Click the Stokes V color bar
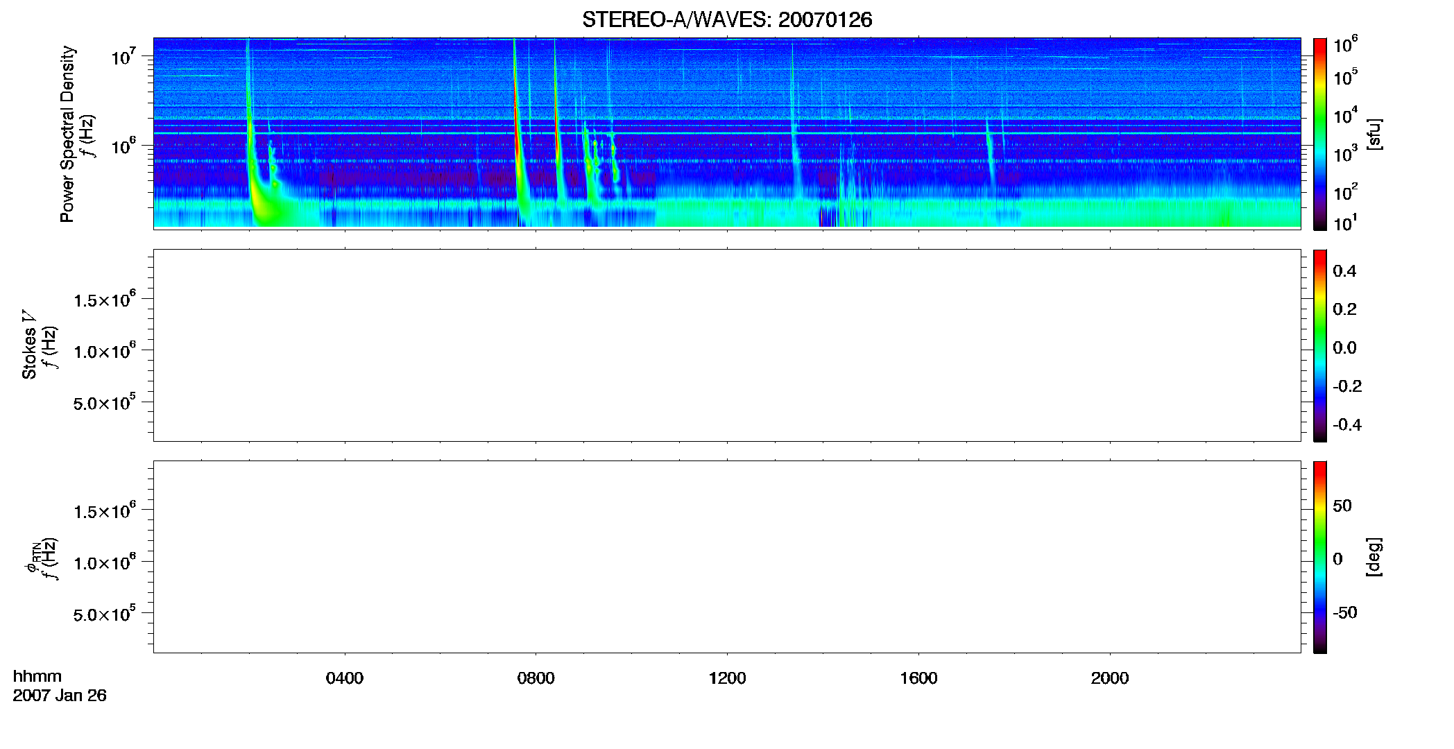Image resolution: width=1454 pixels, height=749 pixels. coord(1320,345)
